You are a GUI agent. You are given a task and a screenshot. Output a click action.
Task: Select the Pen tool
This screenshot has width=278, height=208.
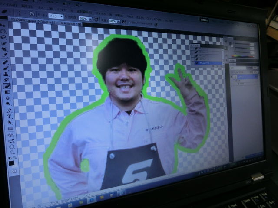(9, 111)
